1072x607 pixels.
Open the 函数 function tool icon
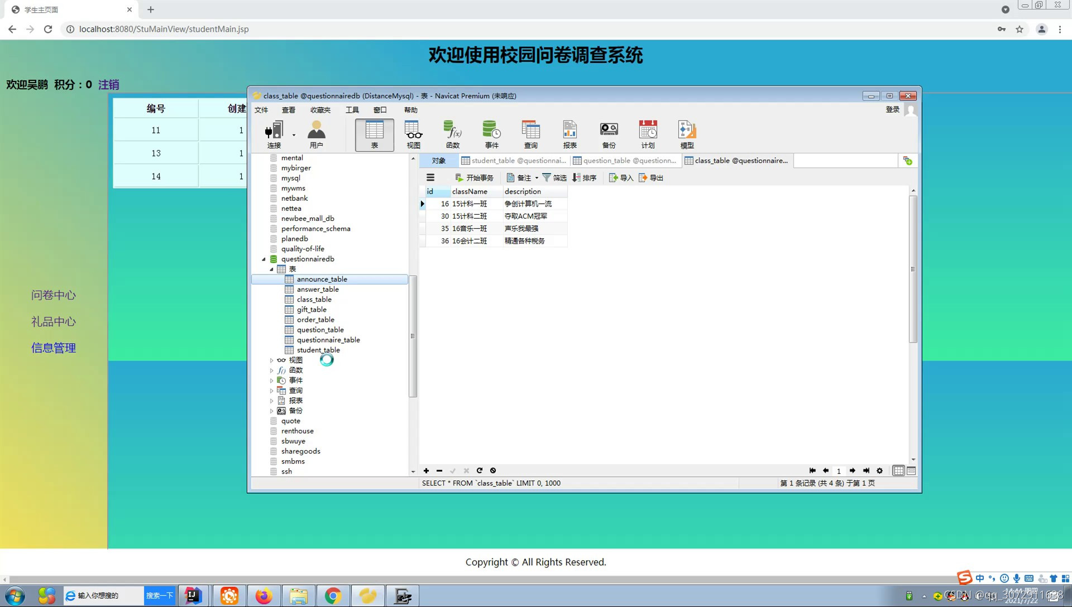tap(453, 134)
